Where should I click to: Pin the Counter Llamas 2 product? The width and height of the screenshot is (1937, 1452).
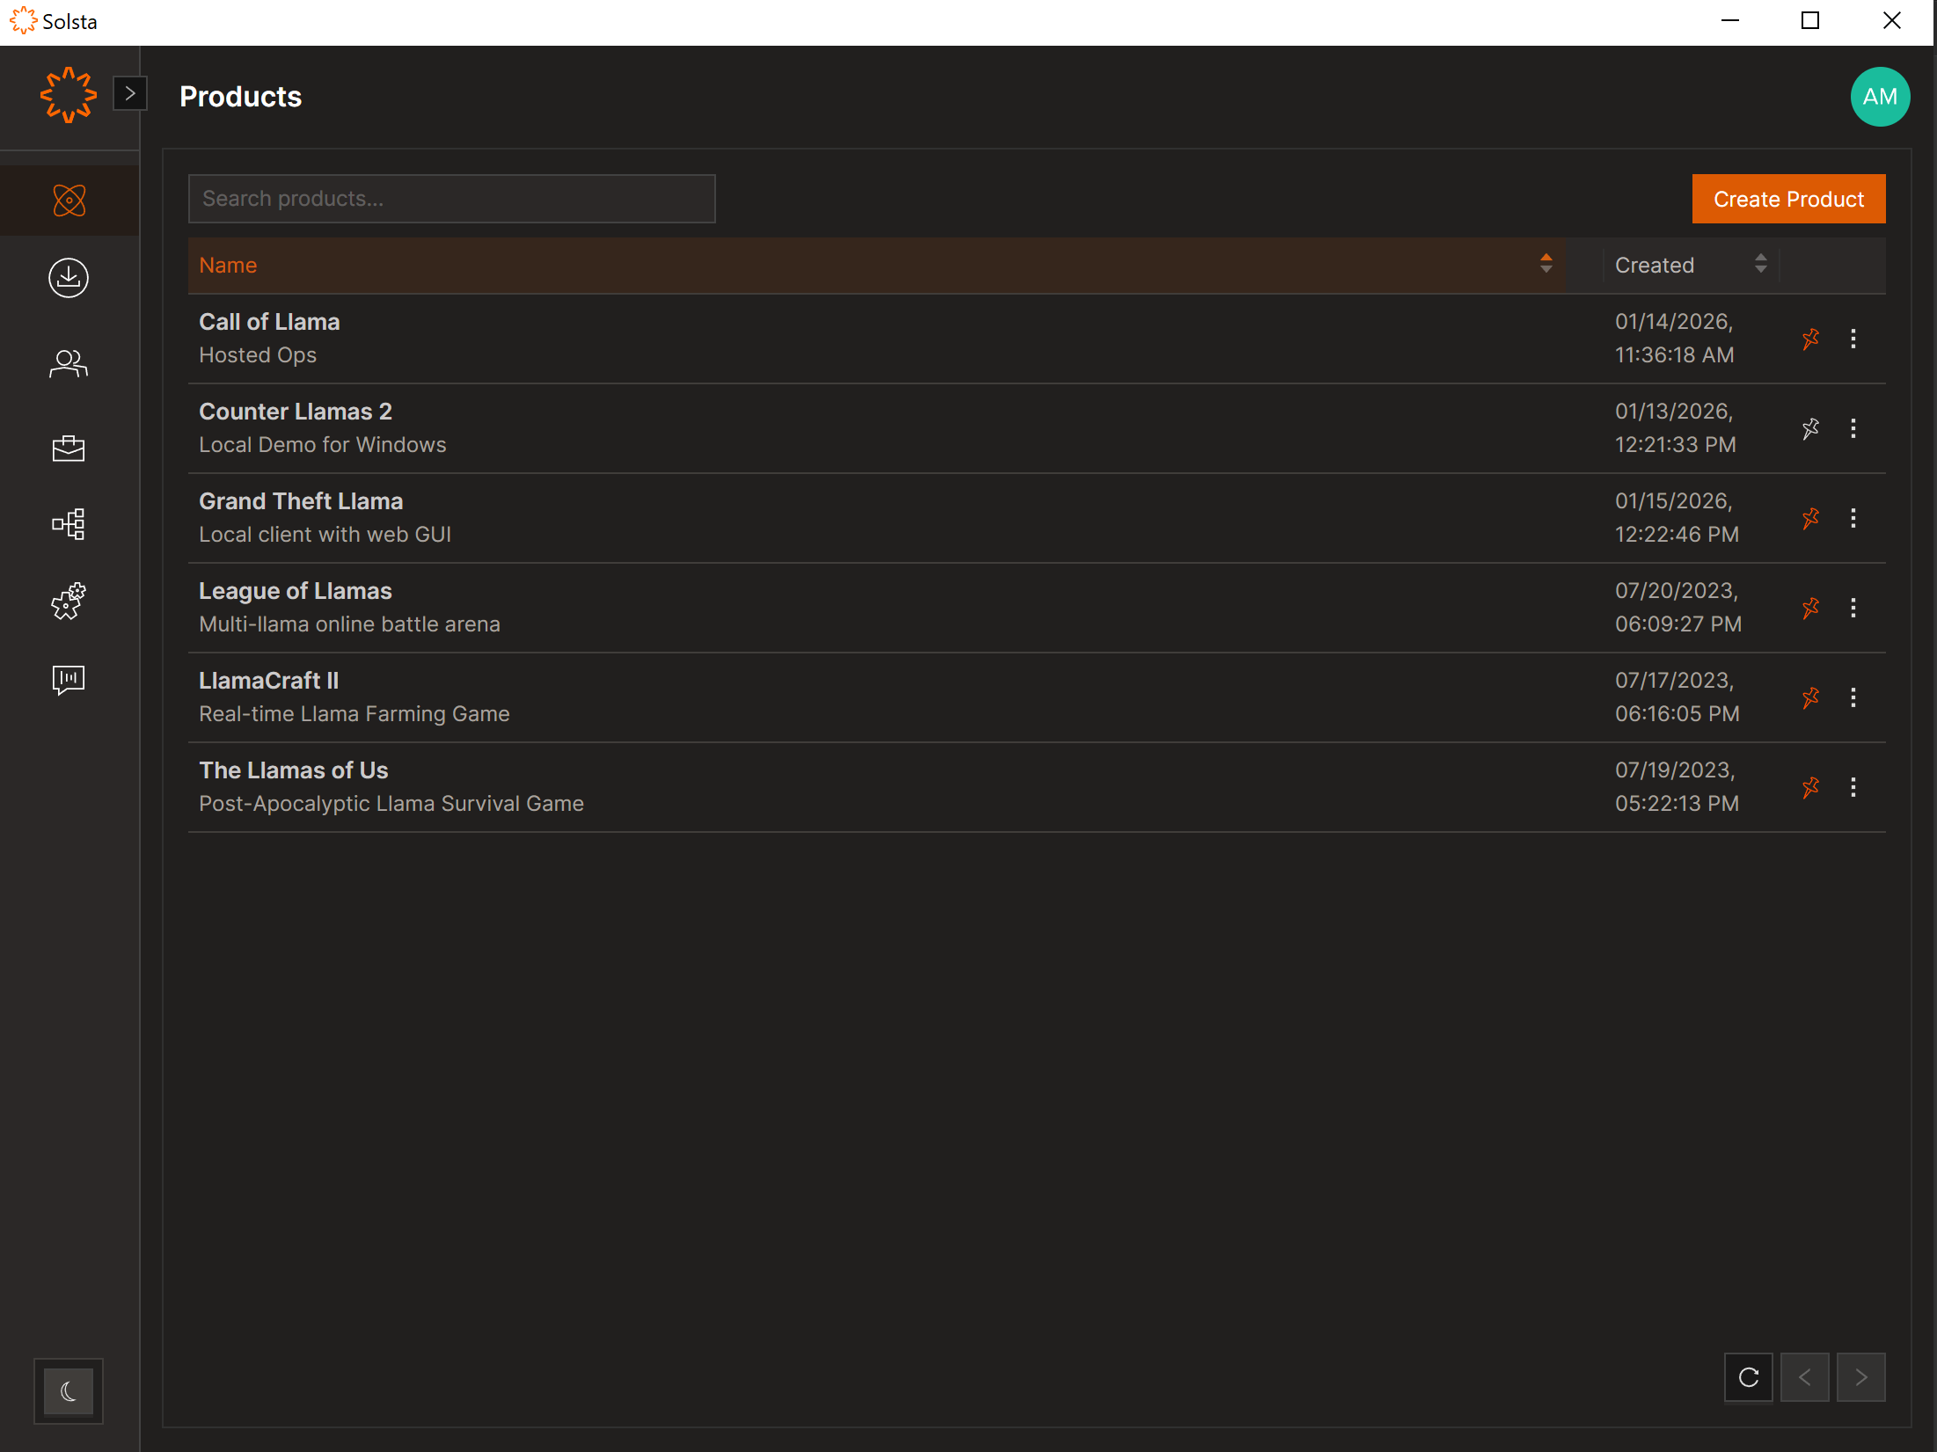(1809, 428)
